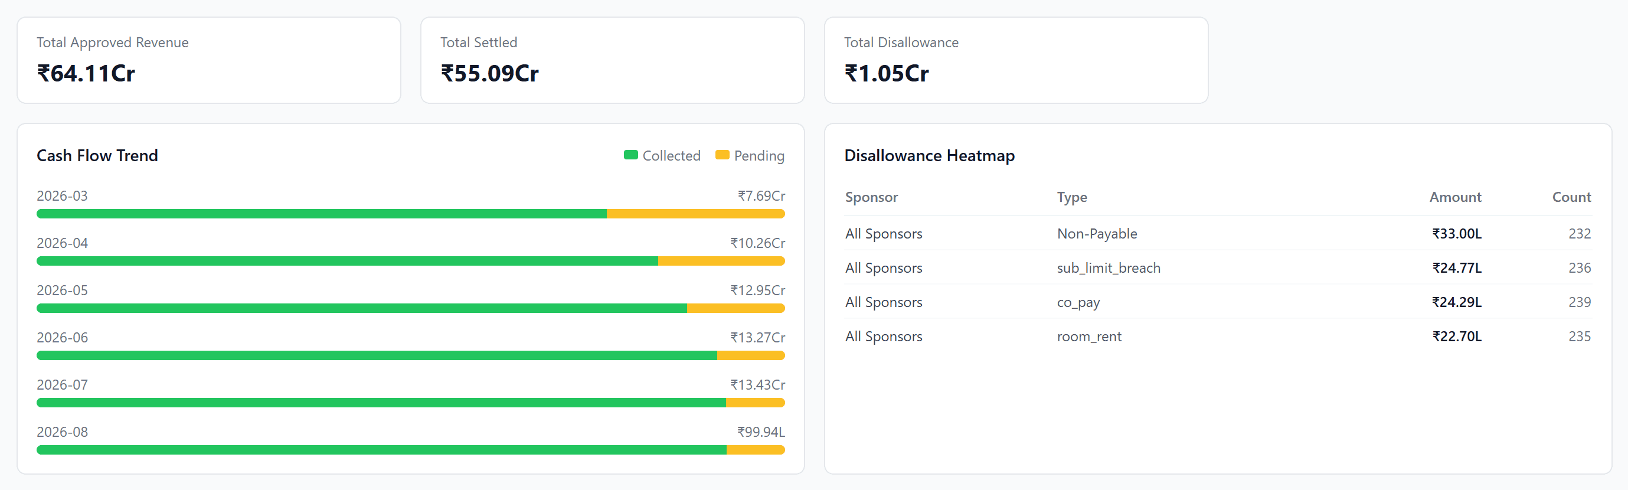Click the count 236 cell
1628x490 pixels.
click(x=1580, y=268)
